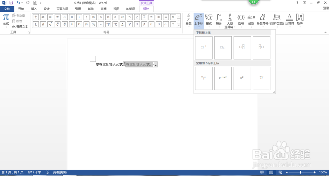Switch to the 开始 Home tab
This screenshot has height=176, width=329.
[x=21, y=9]
